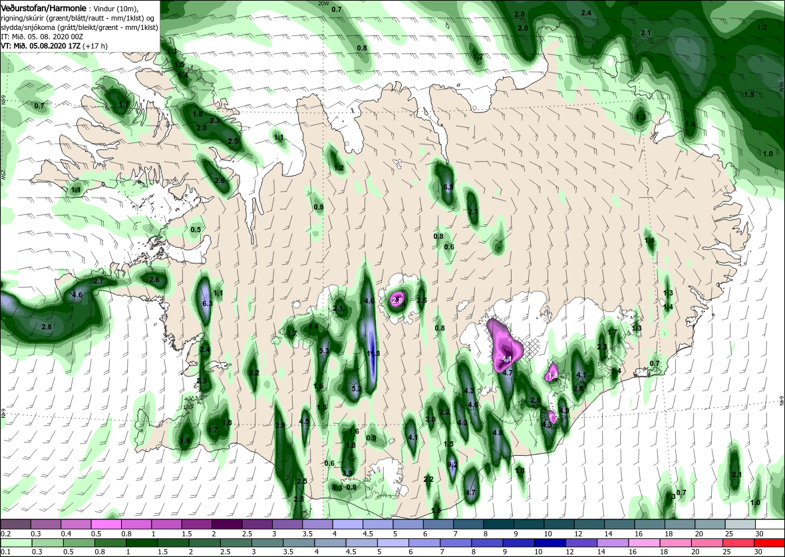
Task: Click the 4.8 precipitation label
Action: [497, 433]
